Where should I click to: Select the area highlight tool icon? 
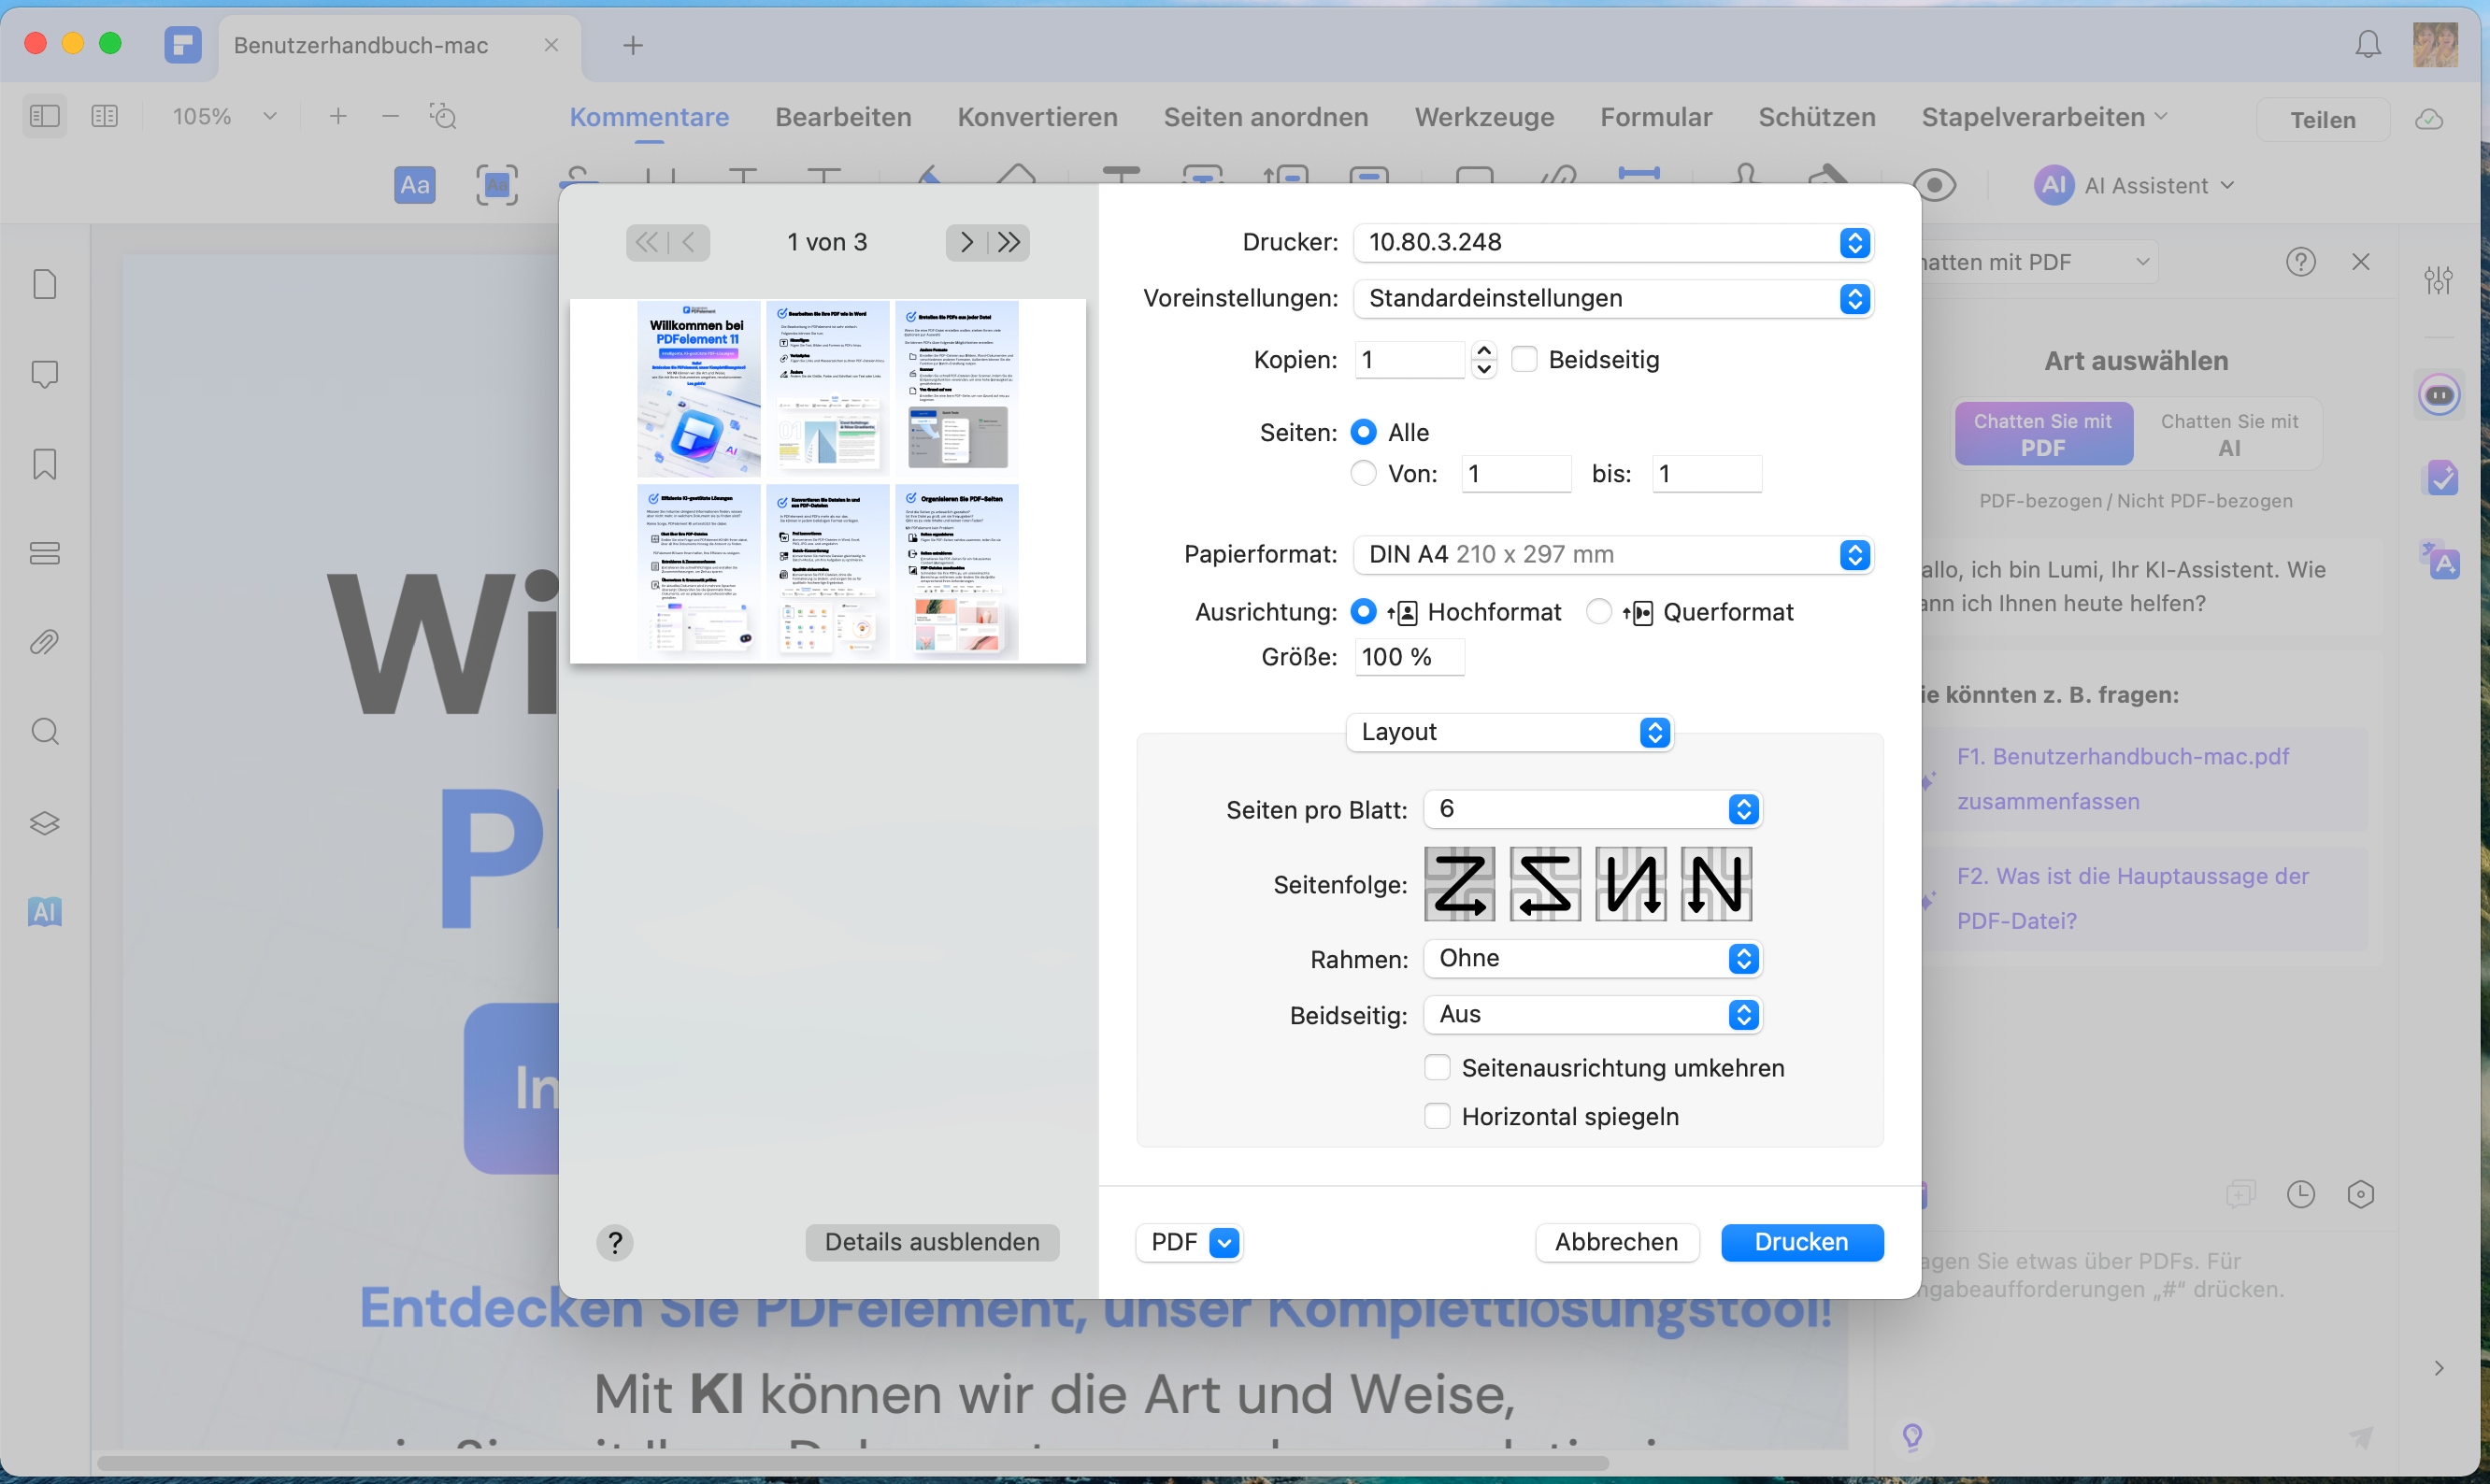coord(497,185)
